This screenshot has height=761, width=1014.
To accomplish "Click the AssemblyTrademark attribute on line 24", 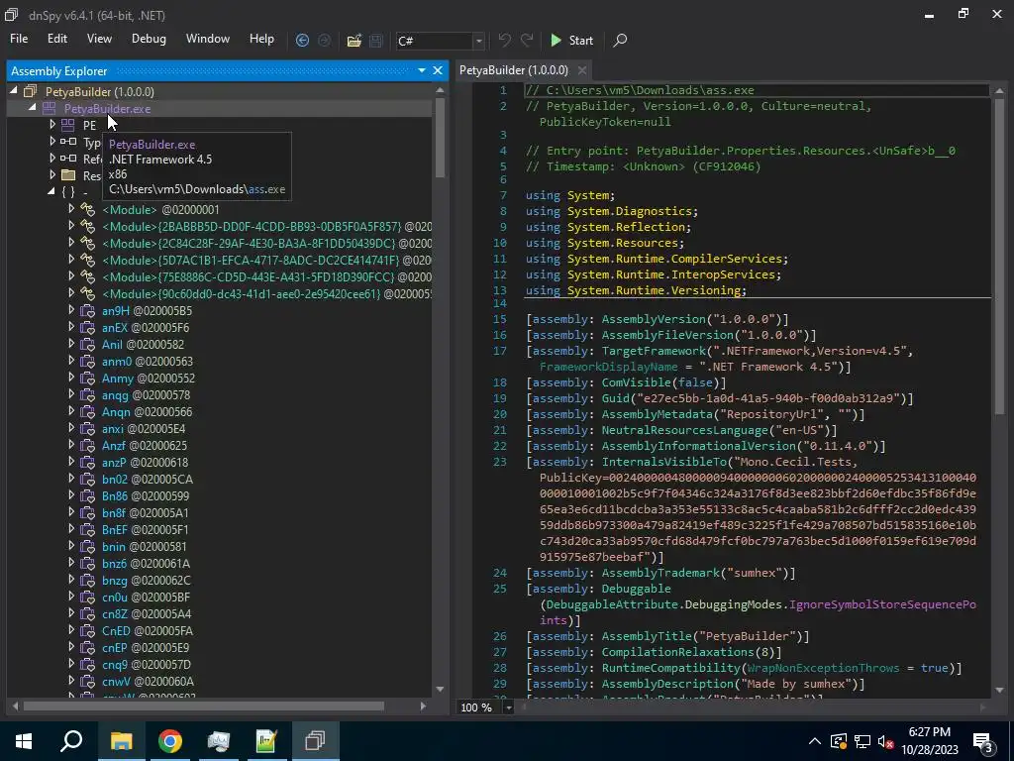I will (659, 573).
